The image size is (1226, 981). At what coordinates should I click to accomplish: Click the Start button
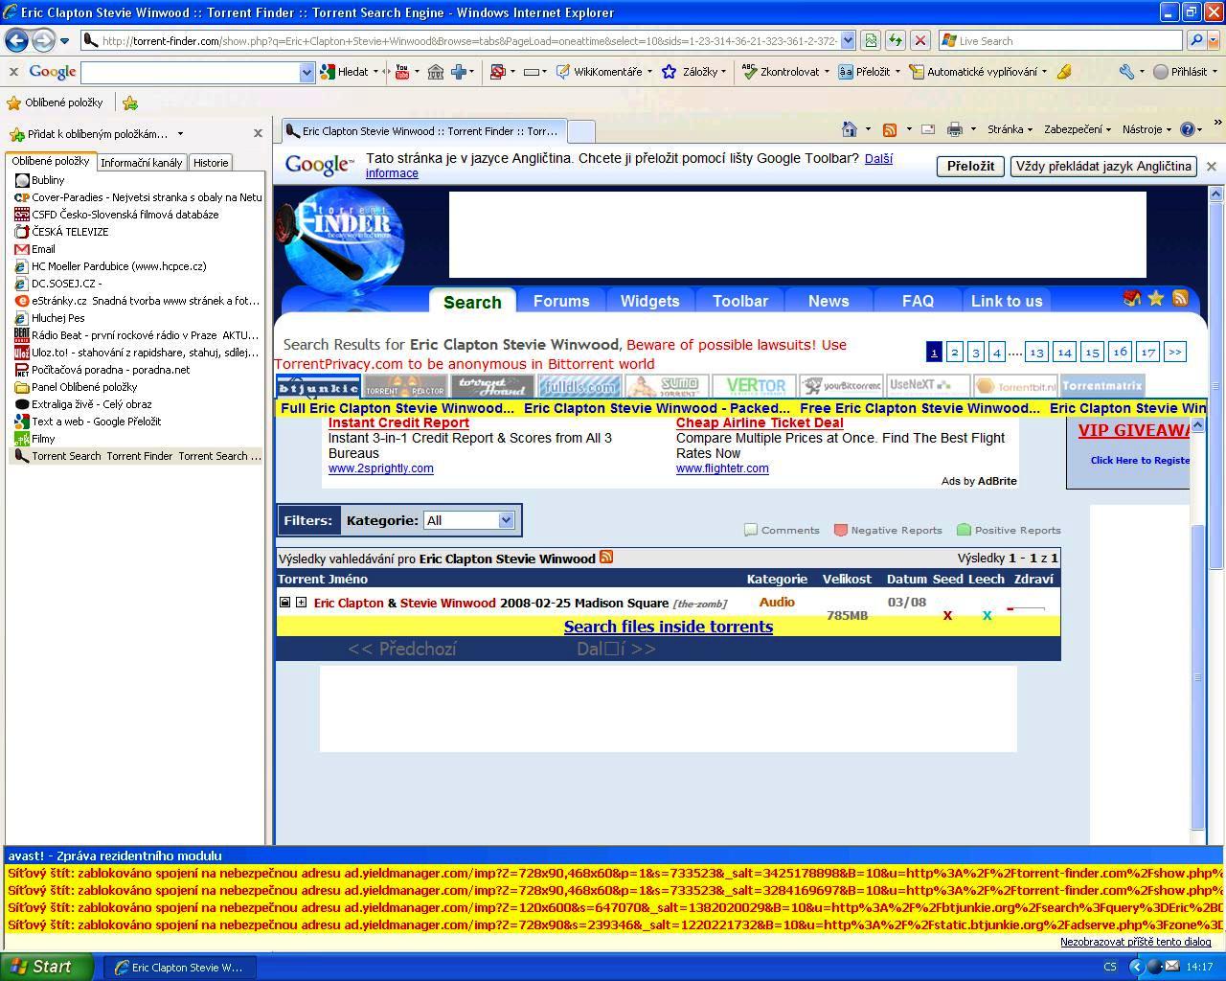[47, 967]
